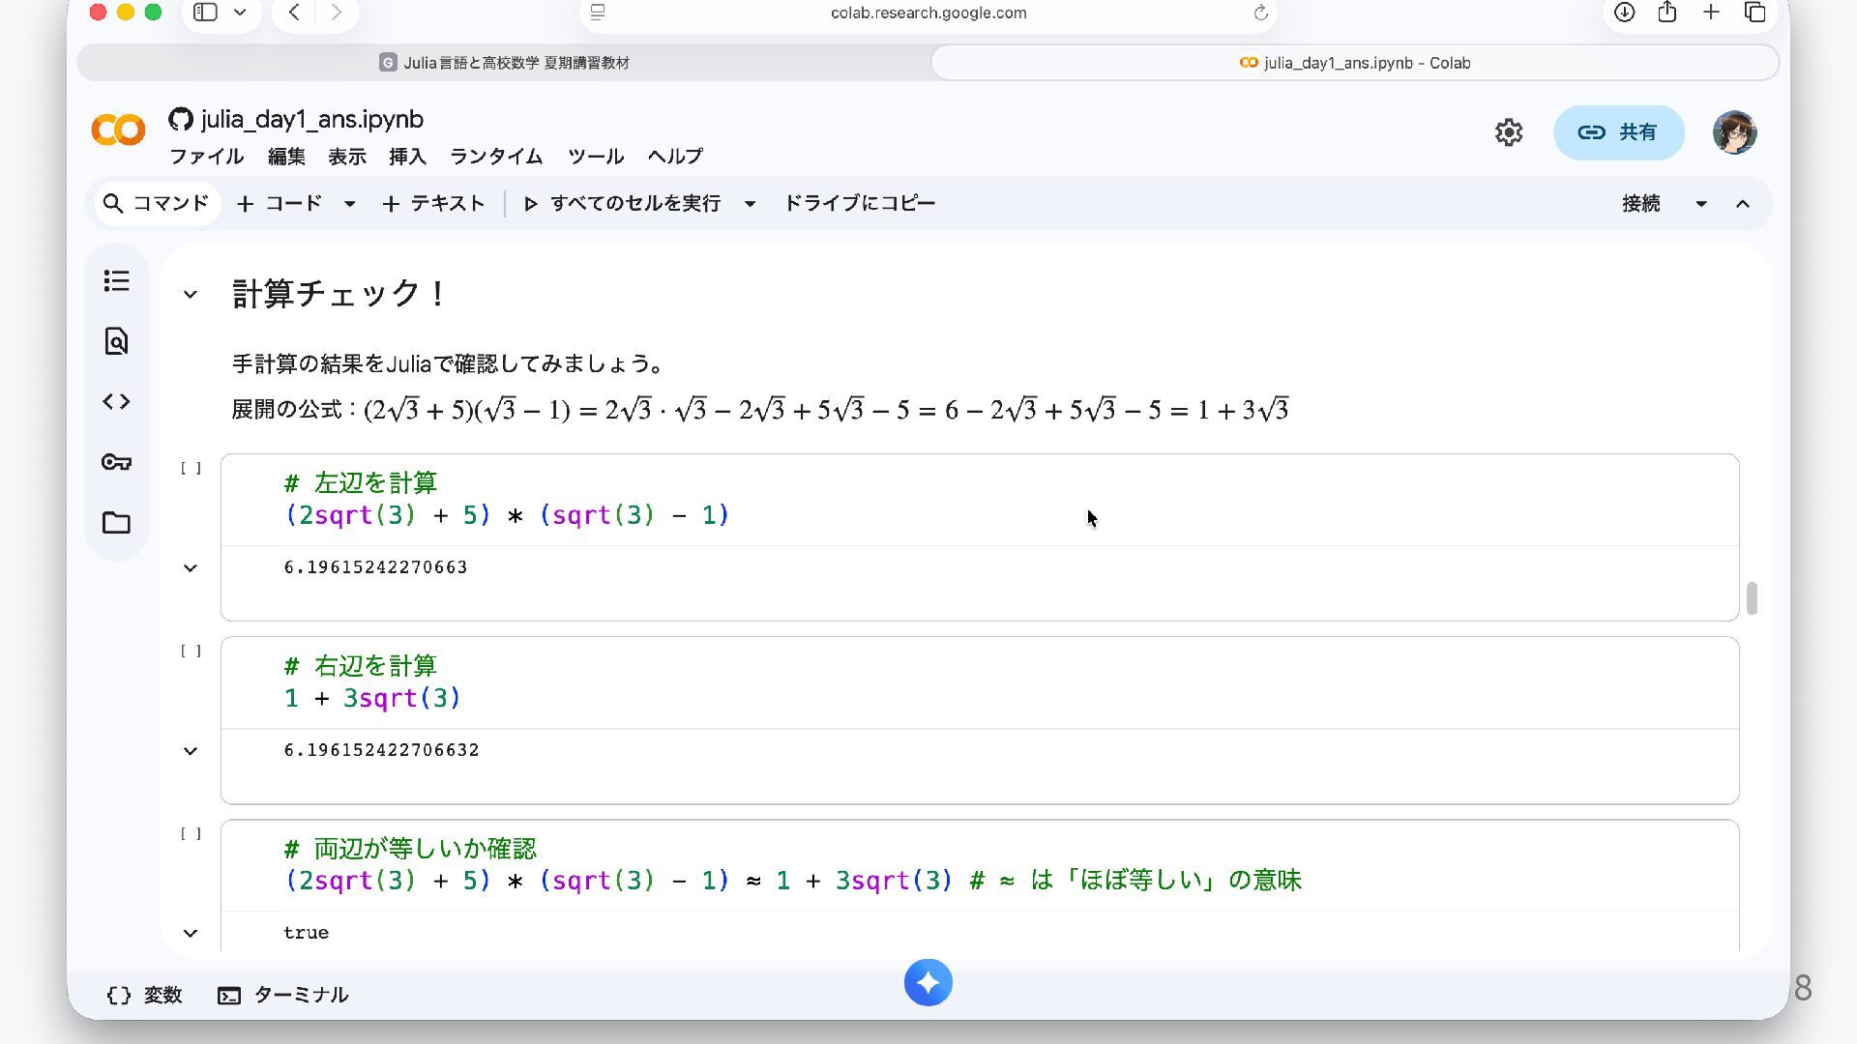Click the user account avatar
The image size is (1857, 1044).
click(x=1734, y=132)
